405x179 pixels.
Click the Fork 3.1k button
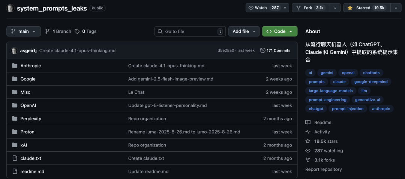point(311,8)
